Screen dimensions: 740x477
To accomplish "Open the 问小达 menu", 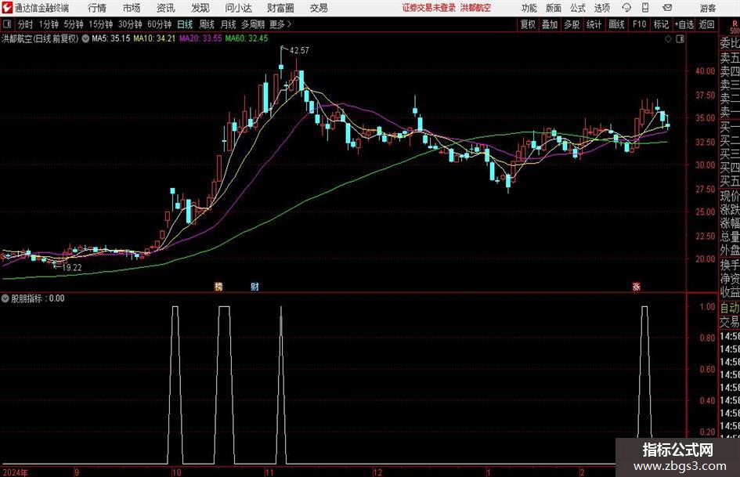I will 238,8.
